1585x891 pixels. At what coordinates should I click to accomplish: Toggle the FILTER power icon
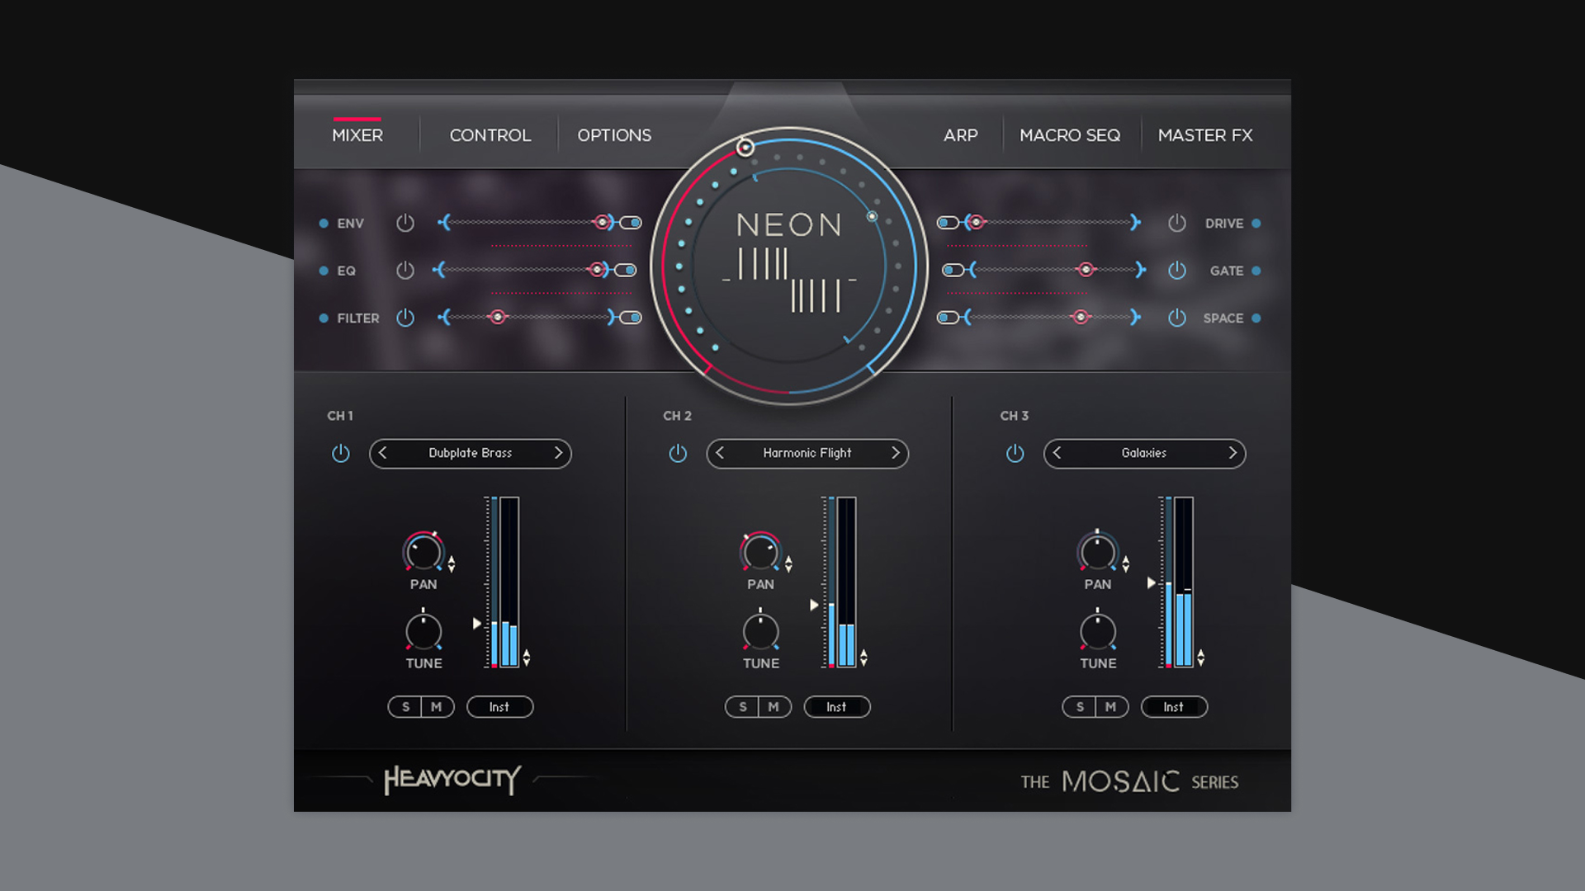pos(405,318)
